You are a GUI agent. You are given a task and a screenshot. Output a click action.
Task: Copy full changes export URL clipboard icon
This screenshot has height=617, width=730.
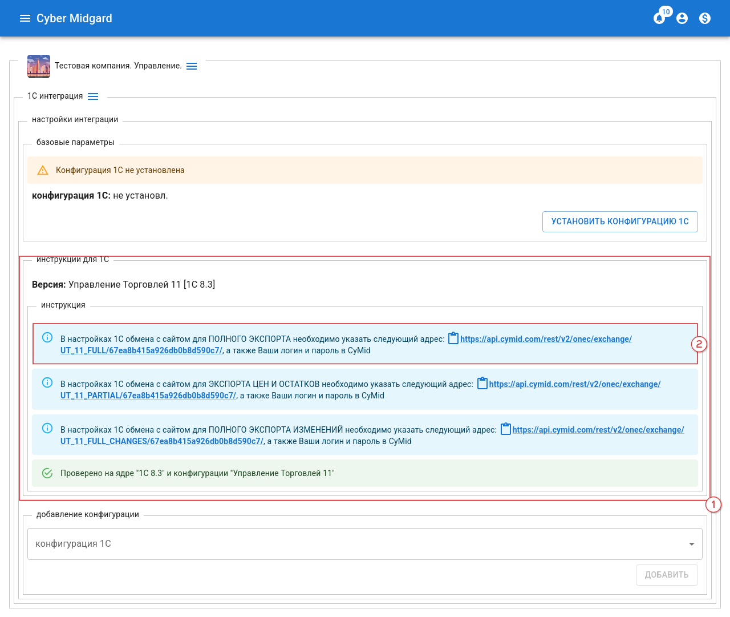coord(506,429)
